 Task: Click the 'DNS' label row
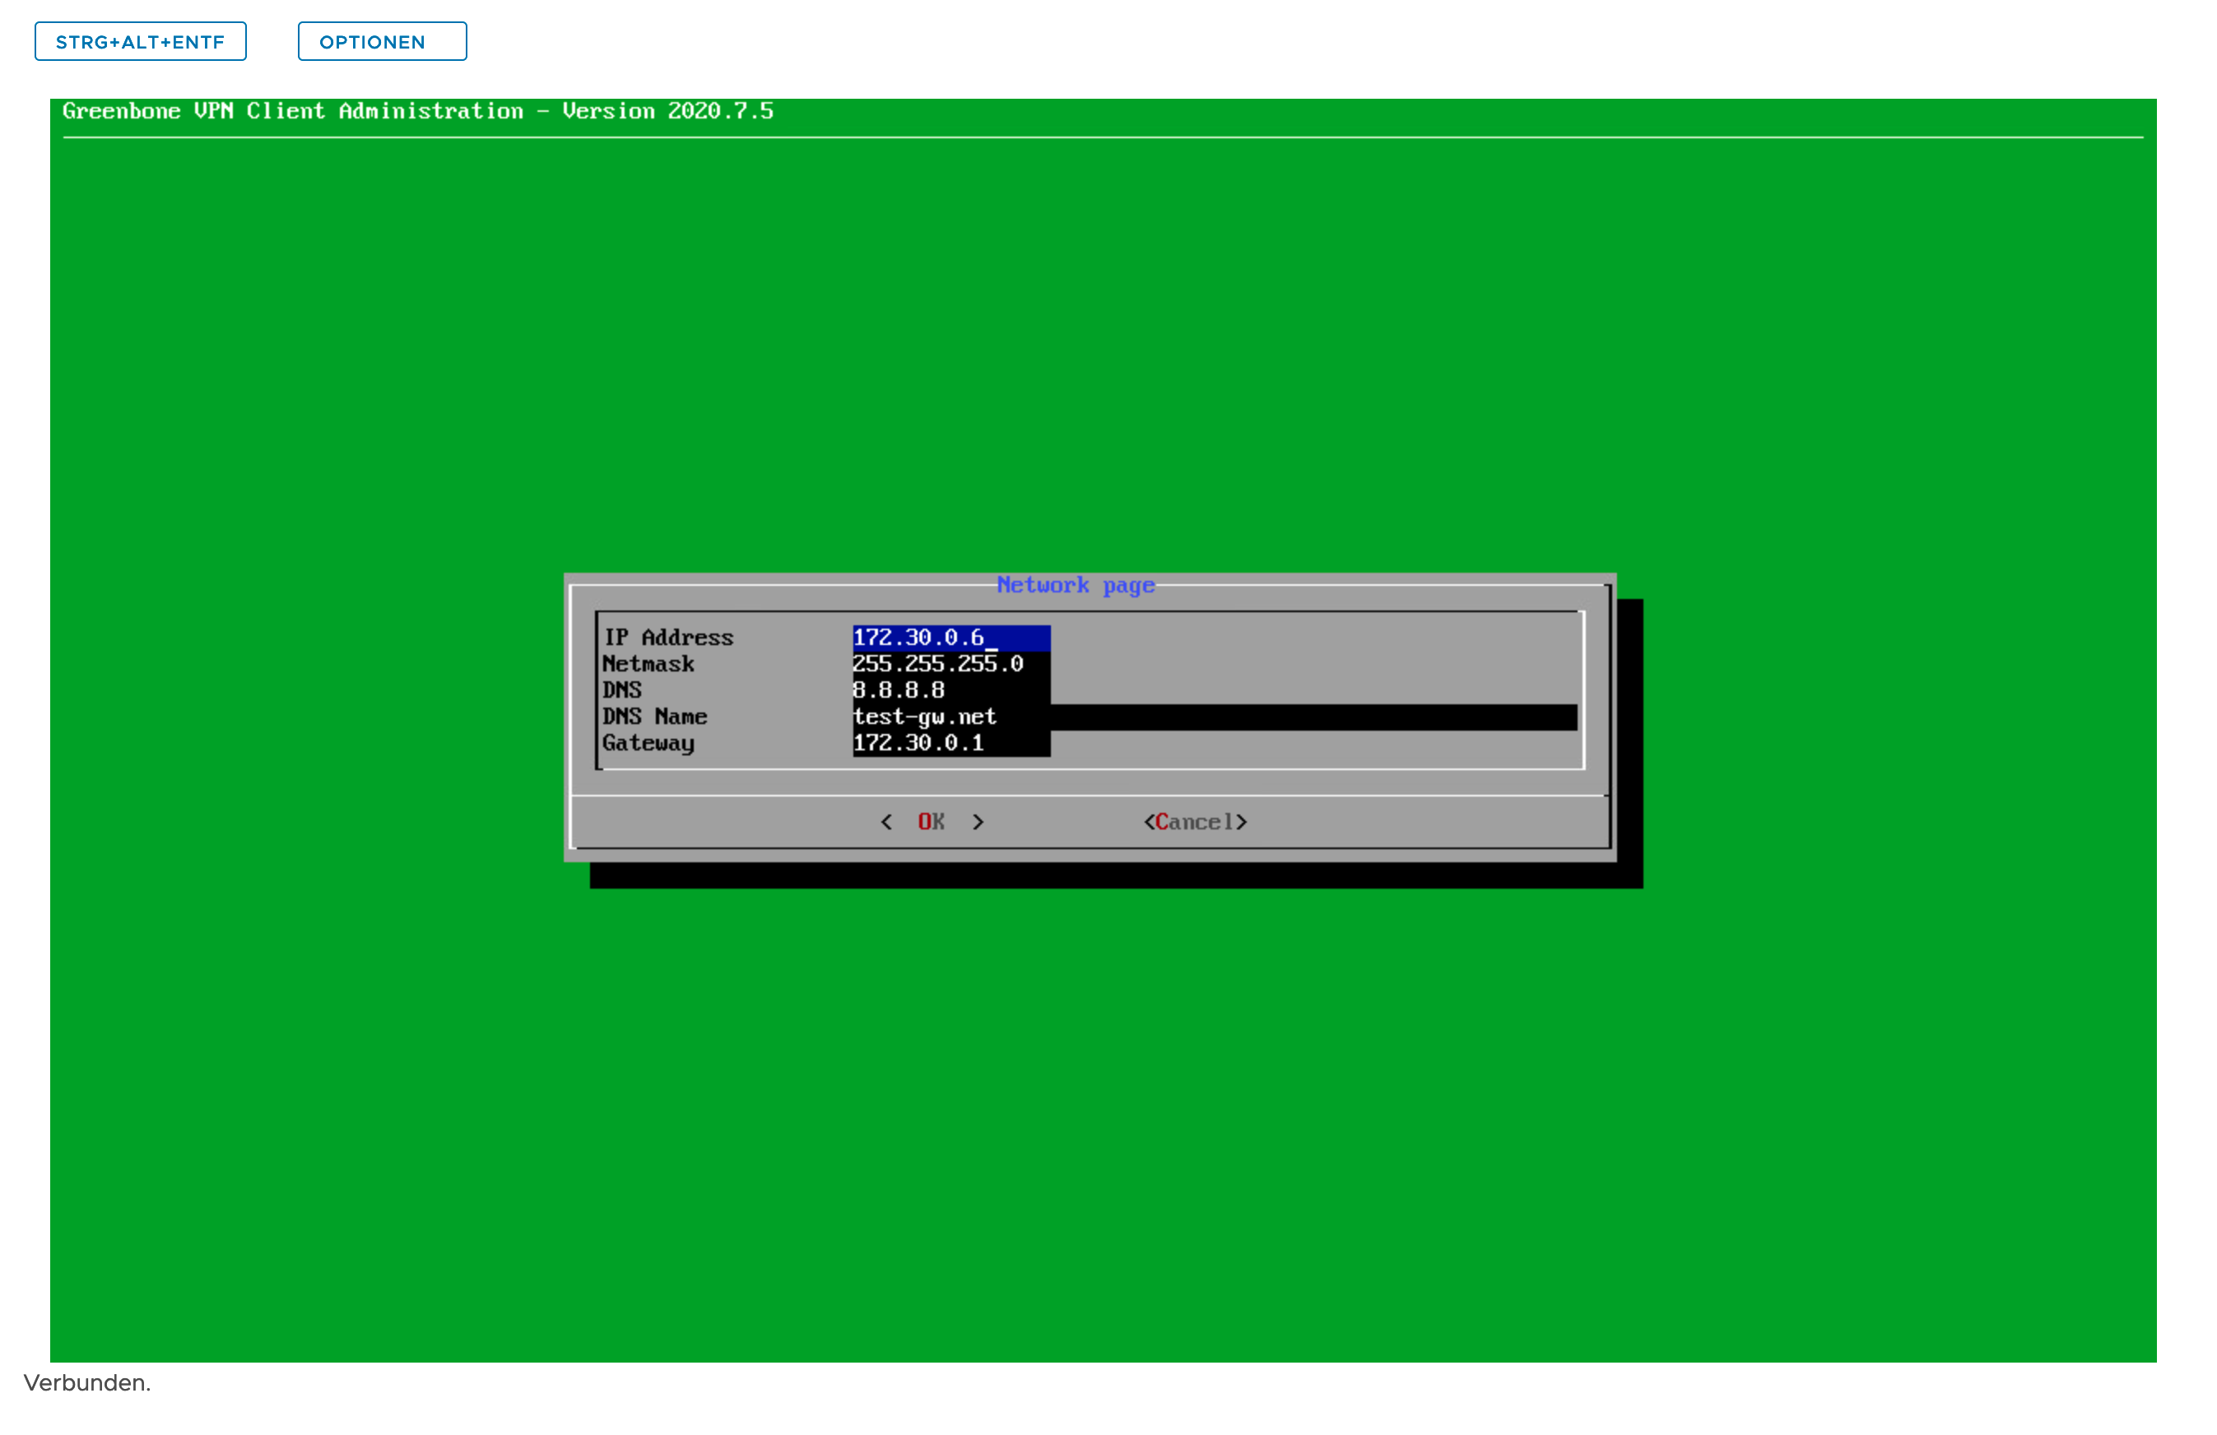click(622, 691)
